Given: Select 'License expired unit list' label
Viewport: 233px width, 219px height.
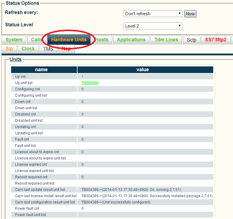Looking at the screenshot, I should (34, 171).
